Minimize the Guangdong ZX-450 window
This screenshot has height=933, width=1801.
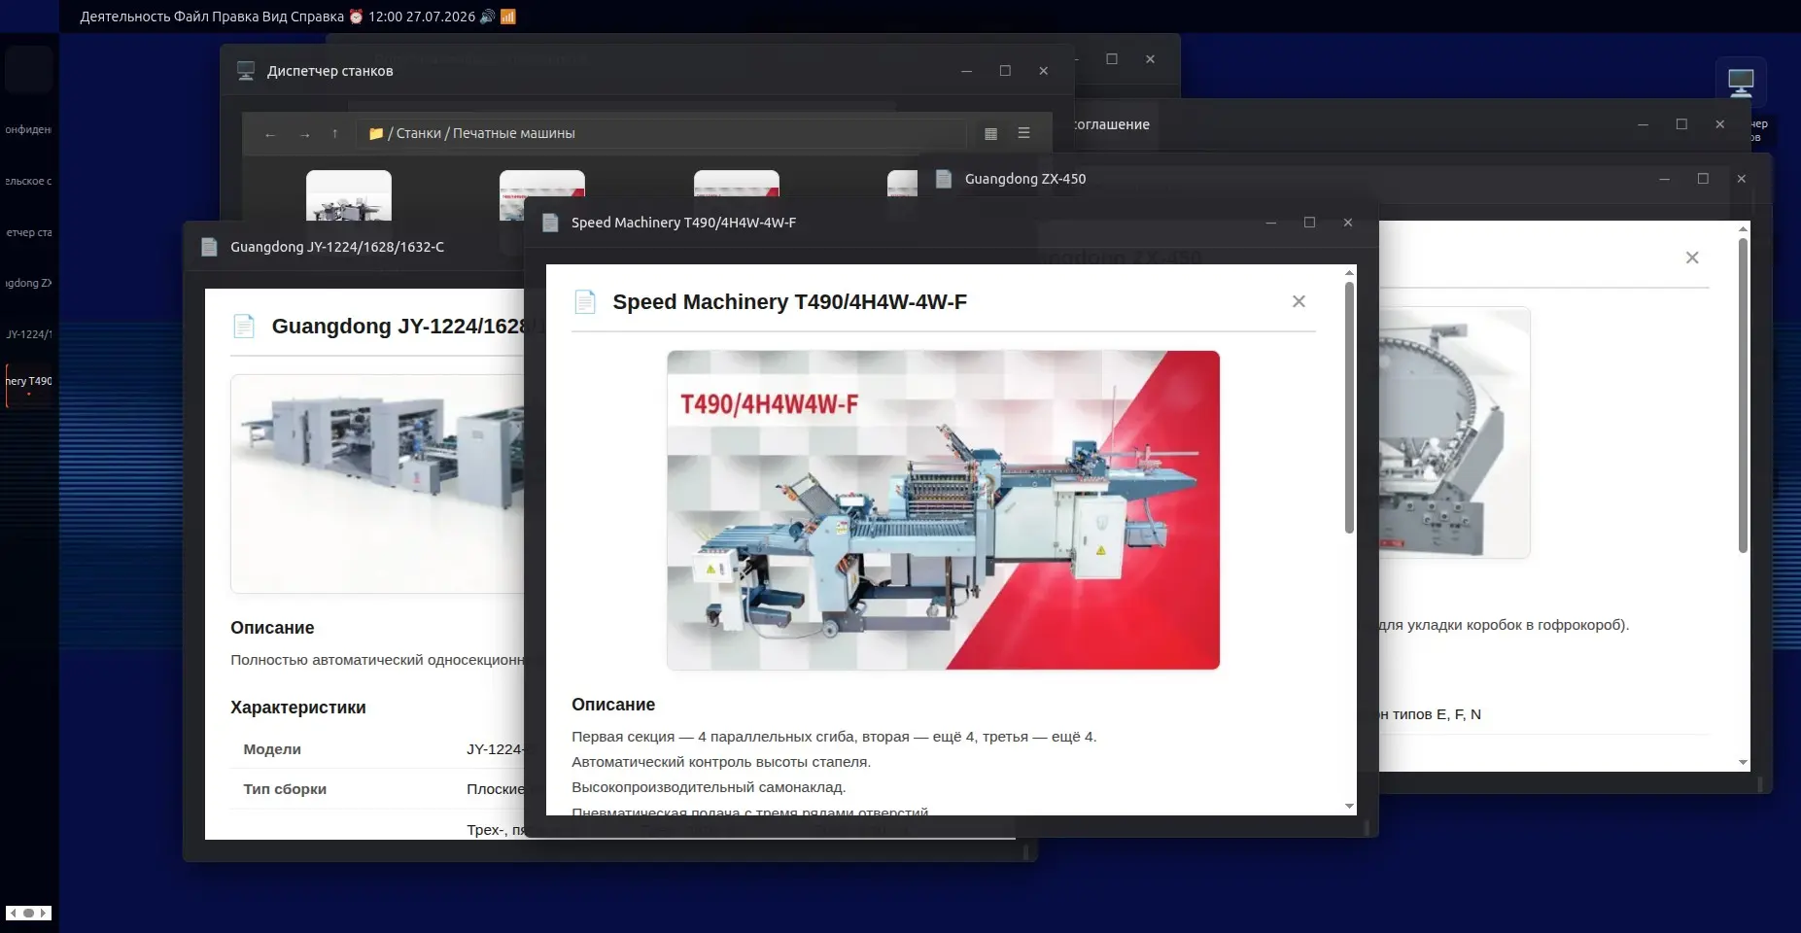1664,179
